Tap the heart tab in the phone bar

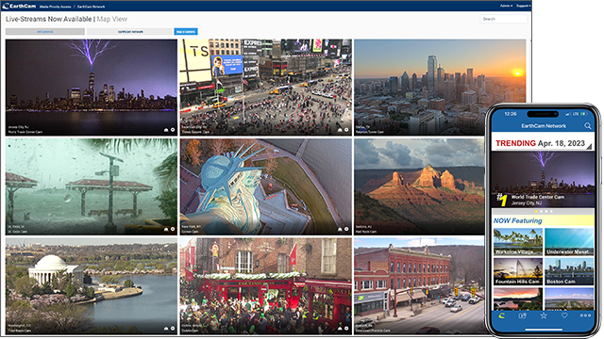pos(564,315)
